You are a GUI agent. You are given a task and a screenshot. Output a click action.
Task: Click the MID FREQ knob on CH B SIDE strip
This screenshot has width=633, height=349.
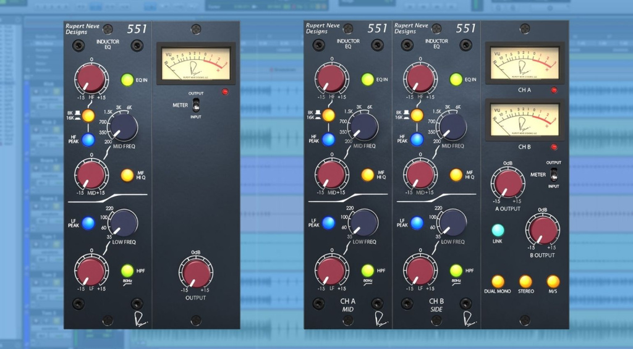tap(452, 127)
